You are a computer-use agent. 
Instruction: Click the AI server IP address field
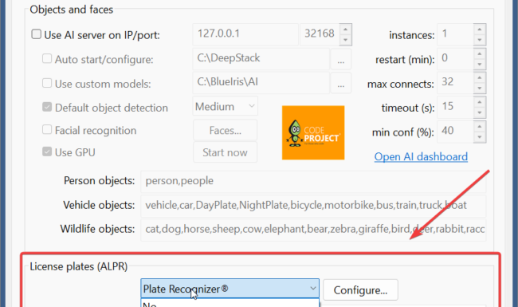(x=245, y=34)
